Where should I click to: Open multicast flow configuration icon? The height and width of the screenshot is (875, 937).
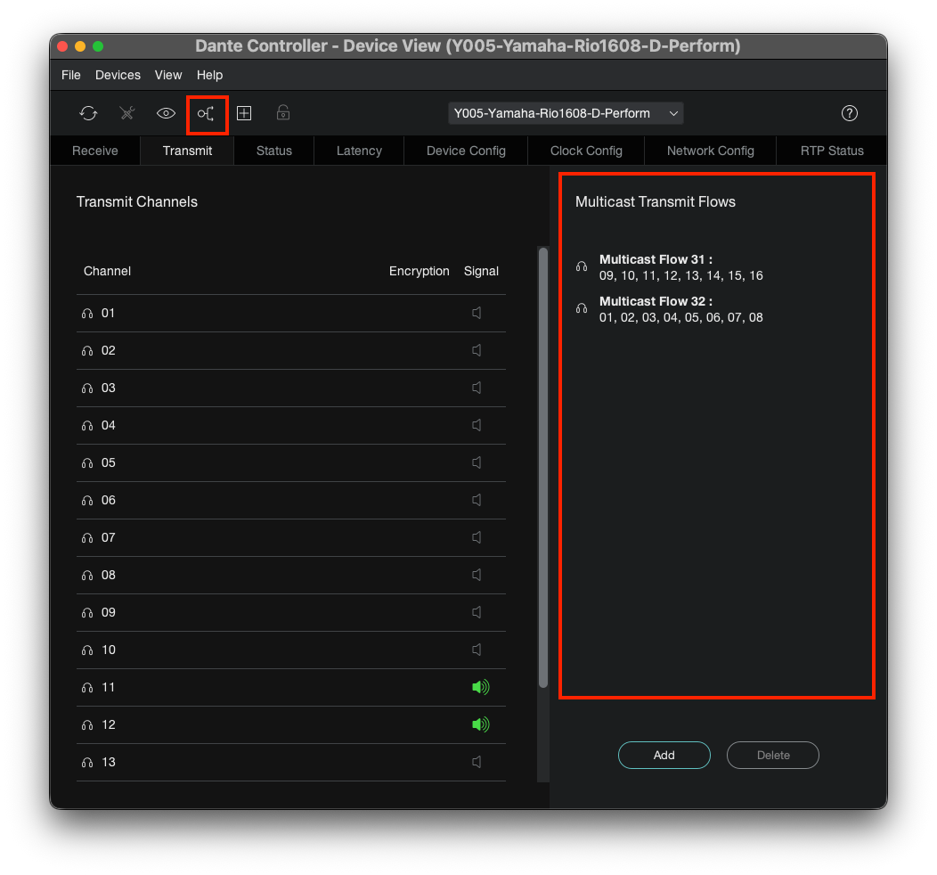206,113
